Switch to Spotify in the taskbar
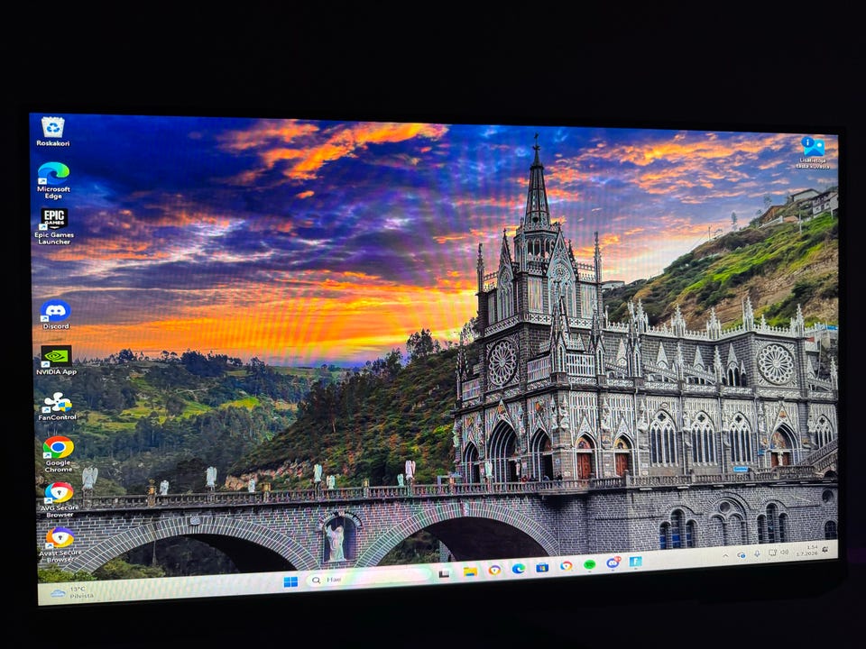 [x=589, y=564]
